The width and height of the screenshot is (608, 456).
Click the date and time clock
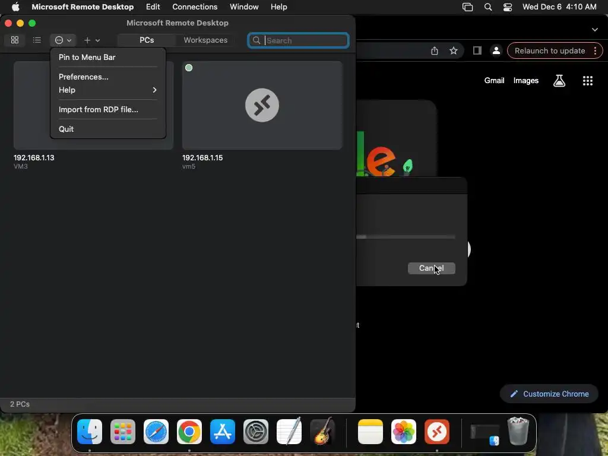pyautogui.click(x=559, y=7)
